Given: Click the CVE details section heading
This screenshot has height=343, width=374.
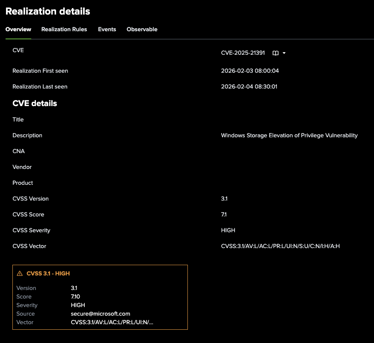Looking at the screenshot, I should click(35, 103).
